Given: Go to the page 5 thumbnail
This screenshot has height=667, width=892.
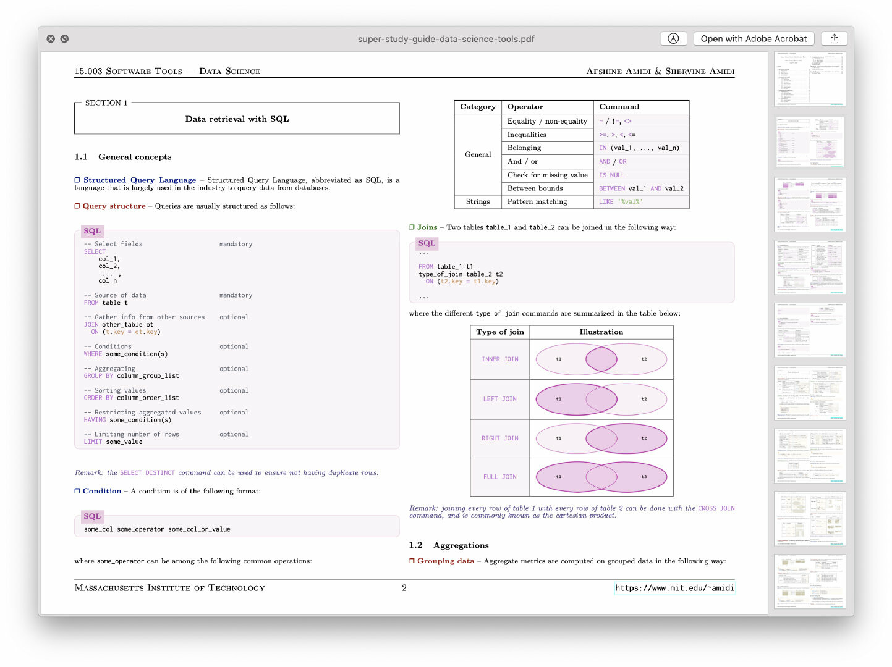Looking at the screenshot, I should (810, 330).
